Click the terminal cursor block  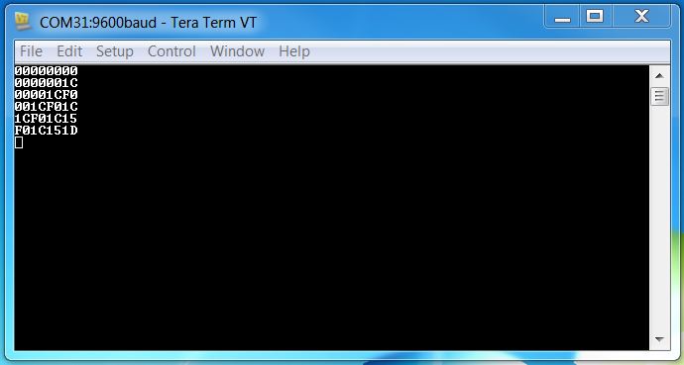coord(19,142)
